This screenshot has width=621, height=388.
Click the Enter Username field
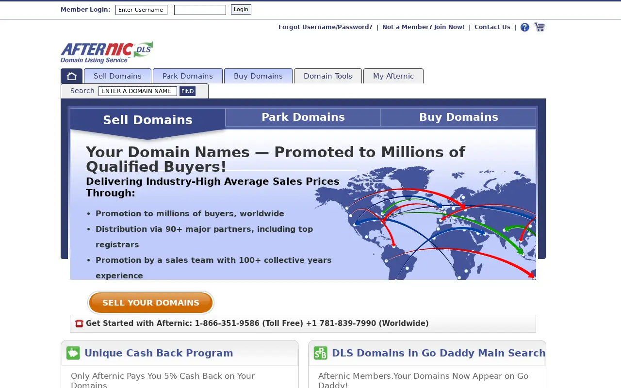tap(141, 10)
